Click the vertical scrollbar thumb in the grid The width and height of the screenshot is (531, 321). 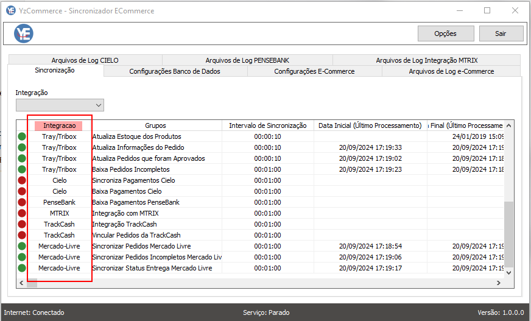[508, 235]
